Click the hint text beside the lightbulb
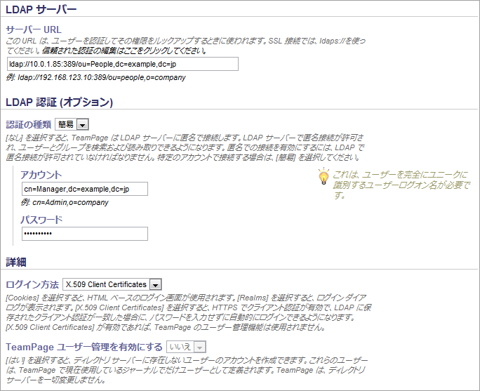 (x=399, y=184)
